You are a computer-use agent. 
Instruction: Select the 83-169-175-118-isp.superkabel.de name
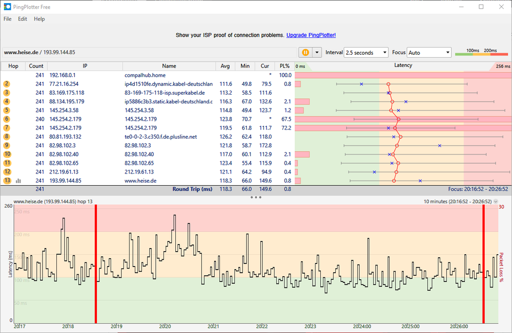point(165,93)
